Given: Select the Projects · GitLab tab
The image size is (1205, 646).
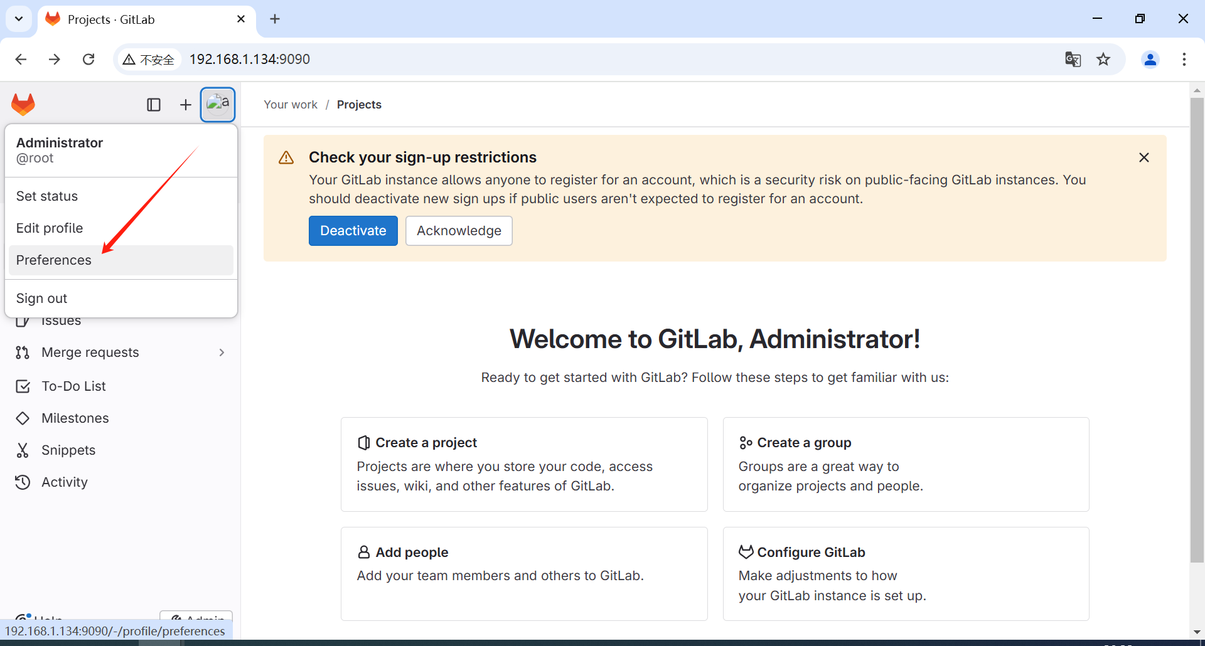Looking at the screenshot, I should coord(147,19).
